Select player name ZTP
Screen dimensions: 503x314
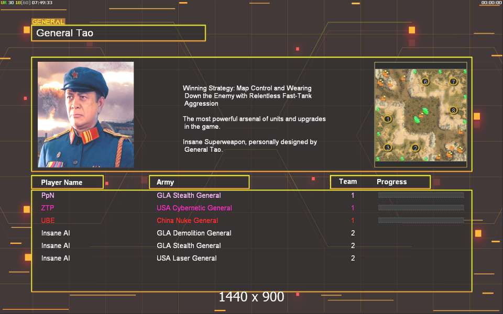point(48,208)
